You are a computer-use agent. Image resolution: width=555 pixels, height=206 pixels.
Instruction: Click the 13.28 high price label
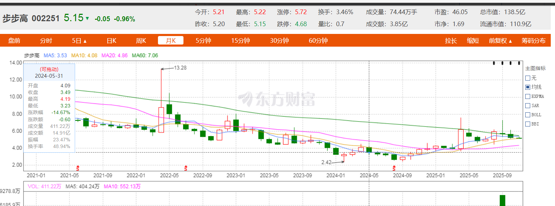[180, 67]
